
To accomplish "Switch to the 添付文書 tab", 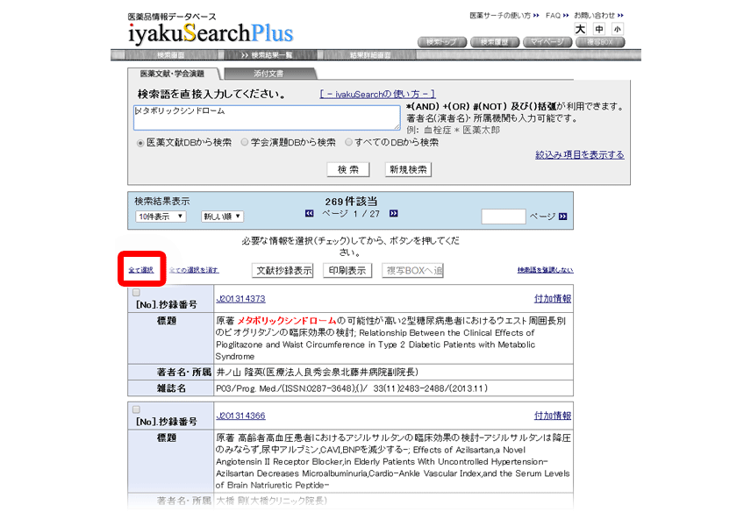I will pyautogui.click(x=268, y=74).
